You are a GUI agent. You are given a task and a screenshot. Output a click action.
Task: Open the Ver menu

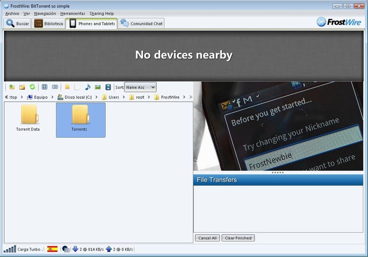27,14
